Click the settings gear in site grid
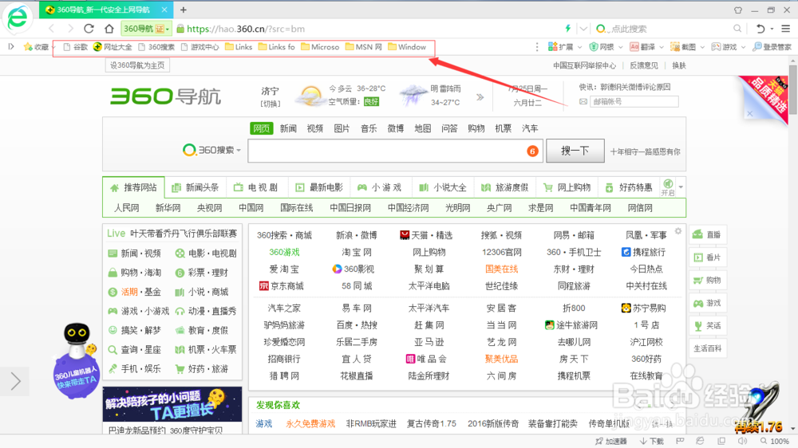The width and height of the screenshot is (798, 448). pos(678,231)
